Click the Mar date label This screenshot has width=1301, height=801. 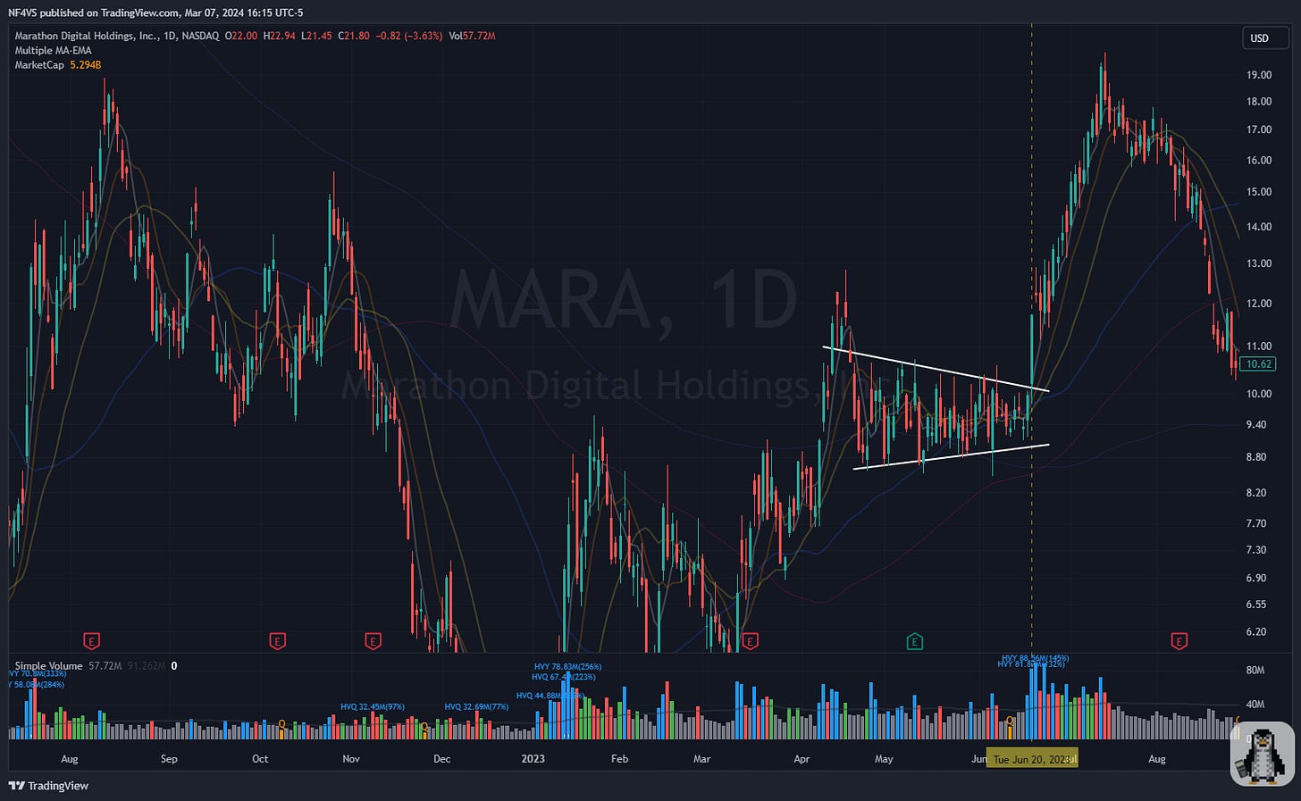coord(702,759)
